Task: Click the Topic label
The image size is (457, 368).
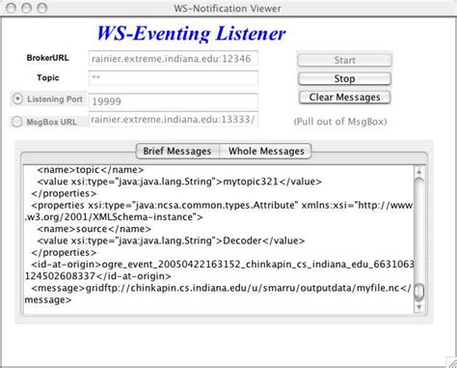Action: click(48, 77)
